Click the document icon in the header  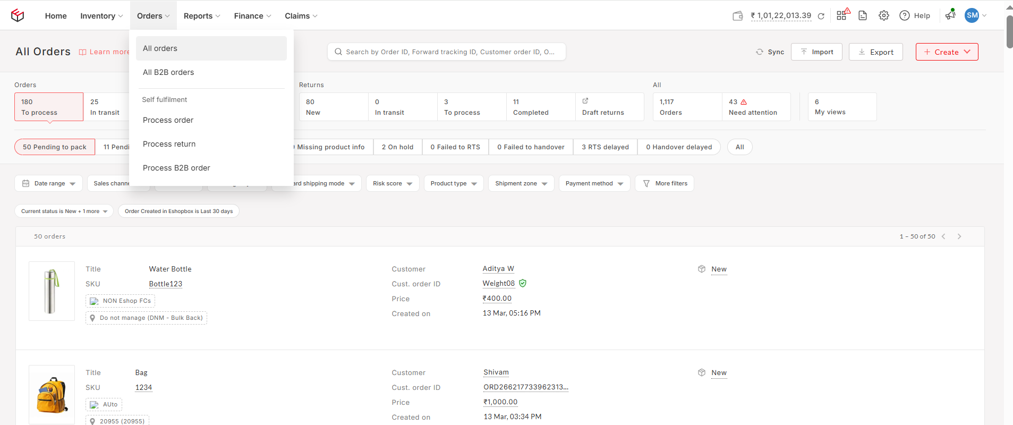pos(863,15)
